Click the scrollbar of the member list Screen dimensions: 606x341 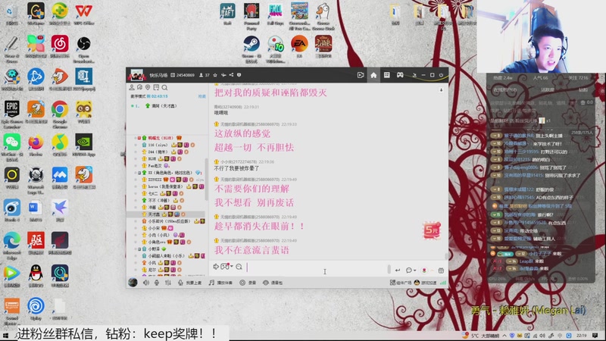[x=206, y=179]
